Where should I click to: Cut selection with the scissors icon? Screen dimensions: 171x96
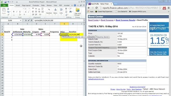(x=8, y=9)
